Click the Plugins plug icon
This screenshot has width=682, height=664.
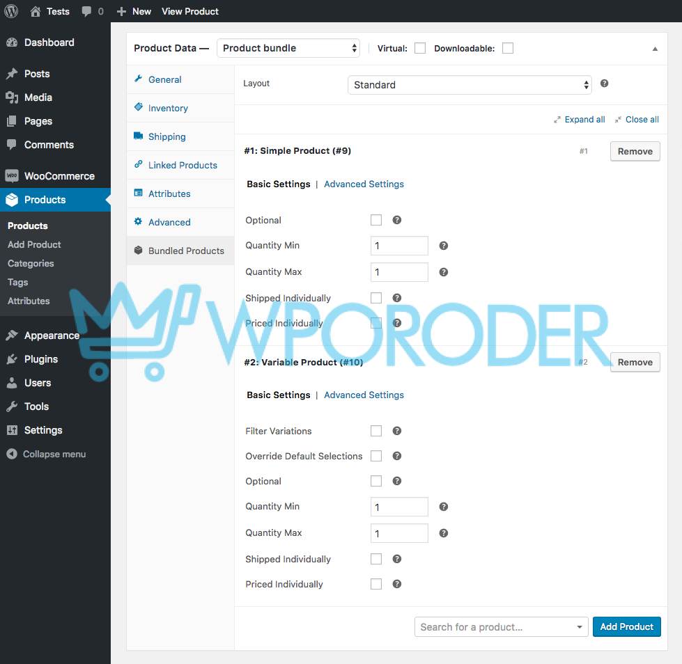[x=12, y=359]
